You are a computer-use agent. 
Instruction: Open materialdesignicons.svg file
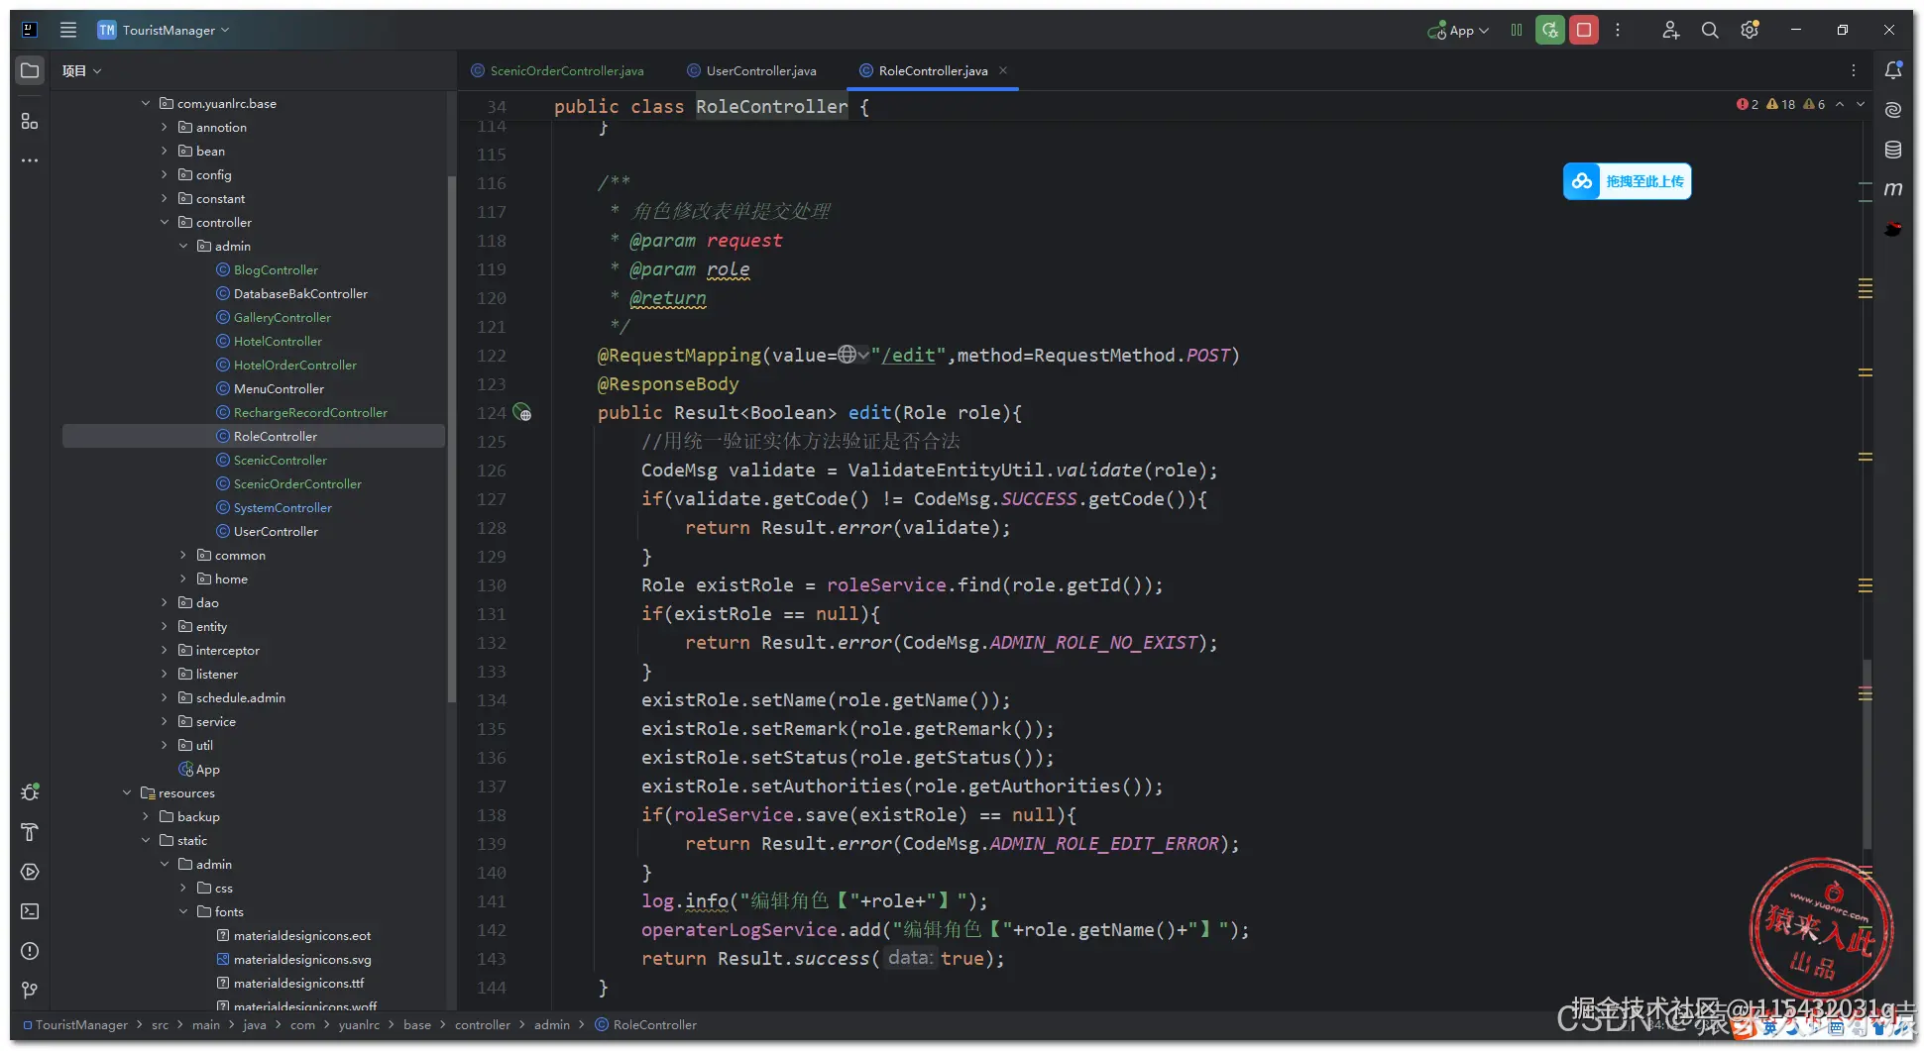pos(302,959)
